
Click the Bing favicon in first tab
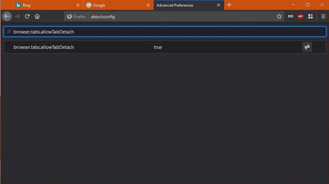(x=18, y=5)
